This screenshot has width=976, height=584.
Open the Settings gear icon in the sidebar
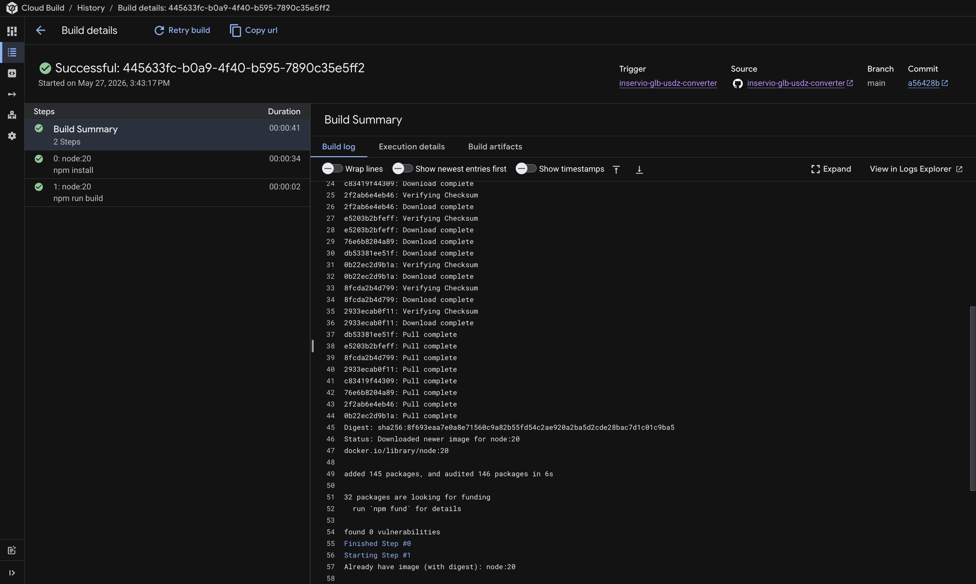[x=12, y=136]
